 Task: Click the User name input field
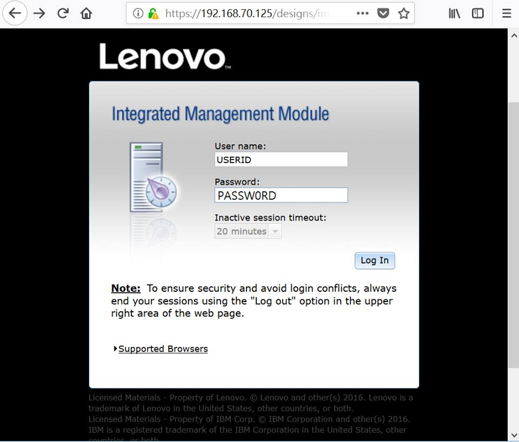tap(281, 160)
